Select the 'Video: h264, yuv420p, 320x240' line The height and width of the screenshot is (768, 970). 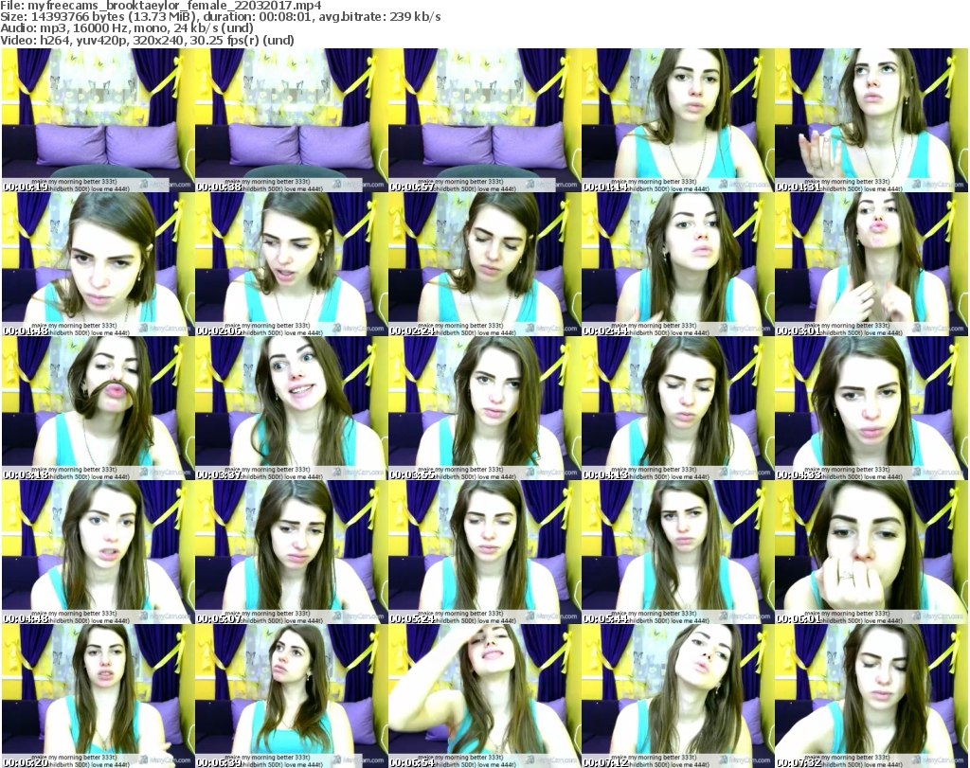click(147, 41)
